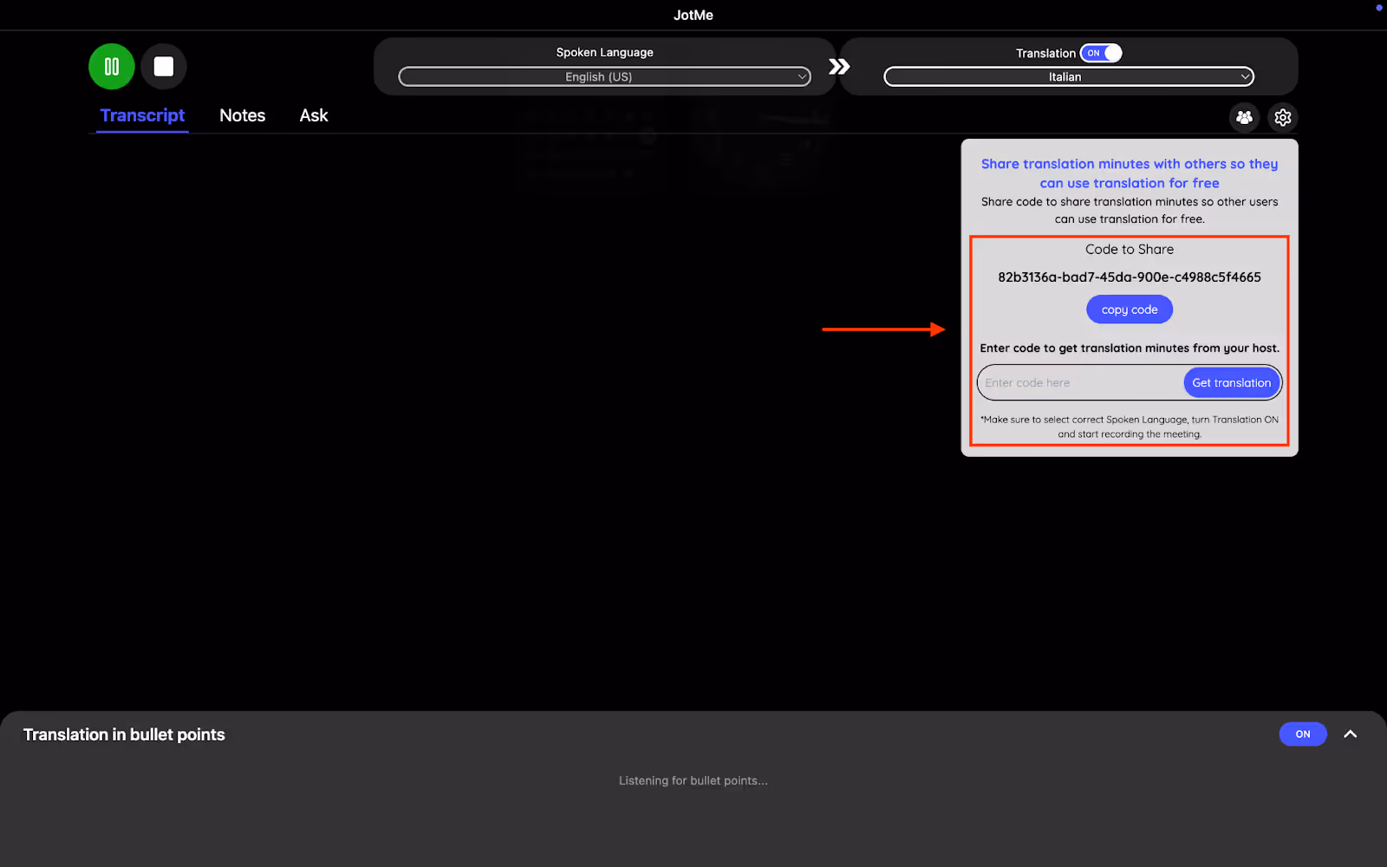Screen dimensions: 1387x867
Task: Switch to the Ask tab
Action: pyautogui.click(x=314, y=115)
